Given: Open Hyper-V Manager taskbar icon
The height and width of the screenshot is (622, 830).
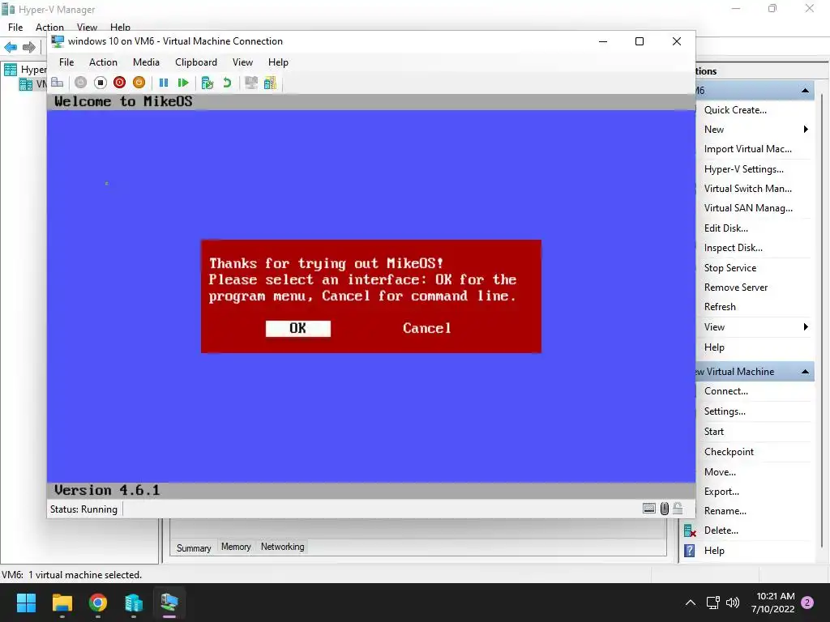Looking at the screenshot, I should tap(134, 603).
